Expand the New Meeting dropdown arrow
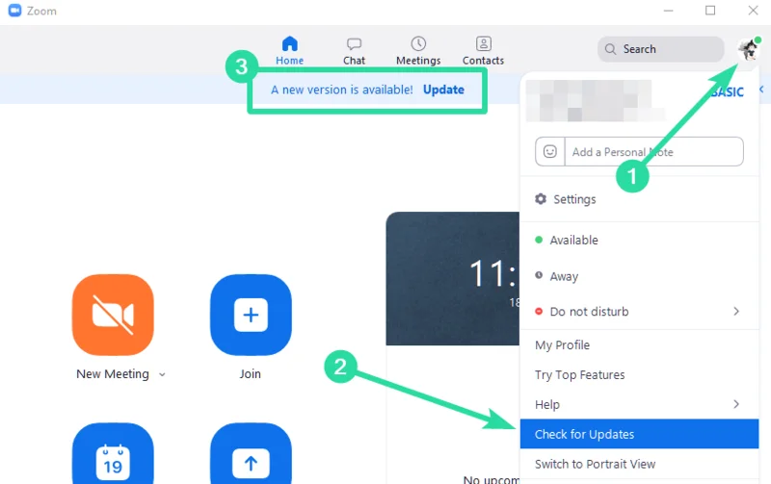Viewport: 771px width, 484px height. [162, 374]
